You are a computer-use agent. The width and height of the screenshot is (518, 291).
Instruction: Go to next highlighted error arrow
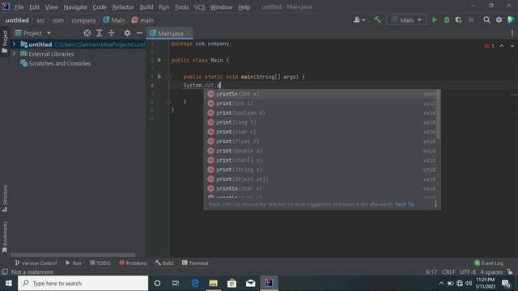point(512,46)
